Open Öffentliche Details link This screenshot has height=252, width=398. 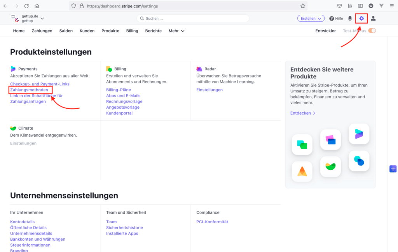28,228
